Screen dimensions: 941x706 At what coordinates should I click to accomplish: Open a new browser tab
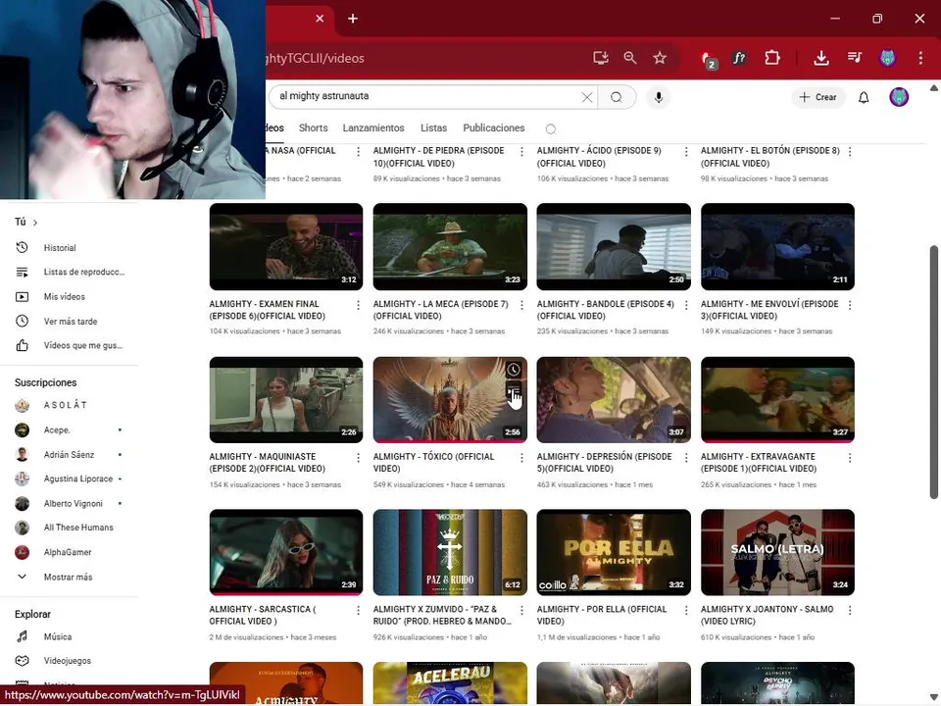tap(353, 19)
